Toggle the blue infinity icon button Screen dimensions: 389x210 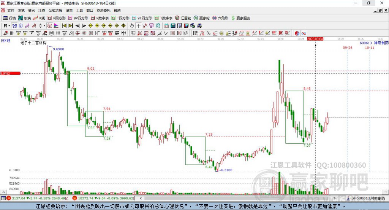click(304, 33)
